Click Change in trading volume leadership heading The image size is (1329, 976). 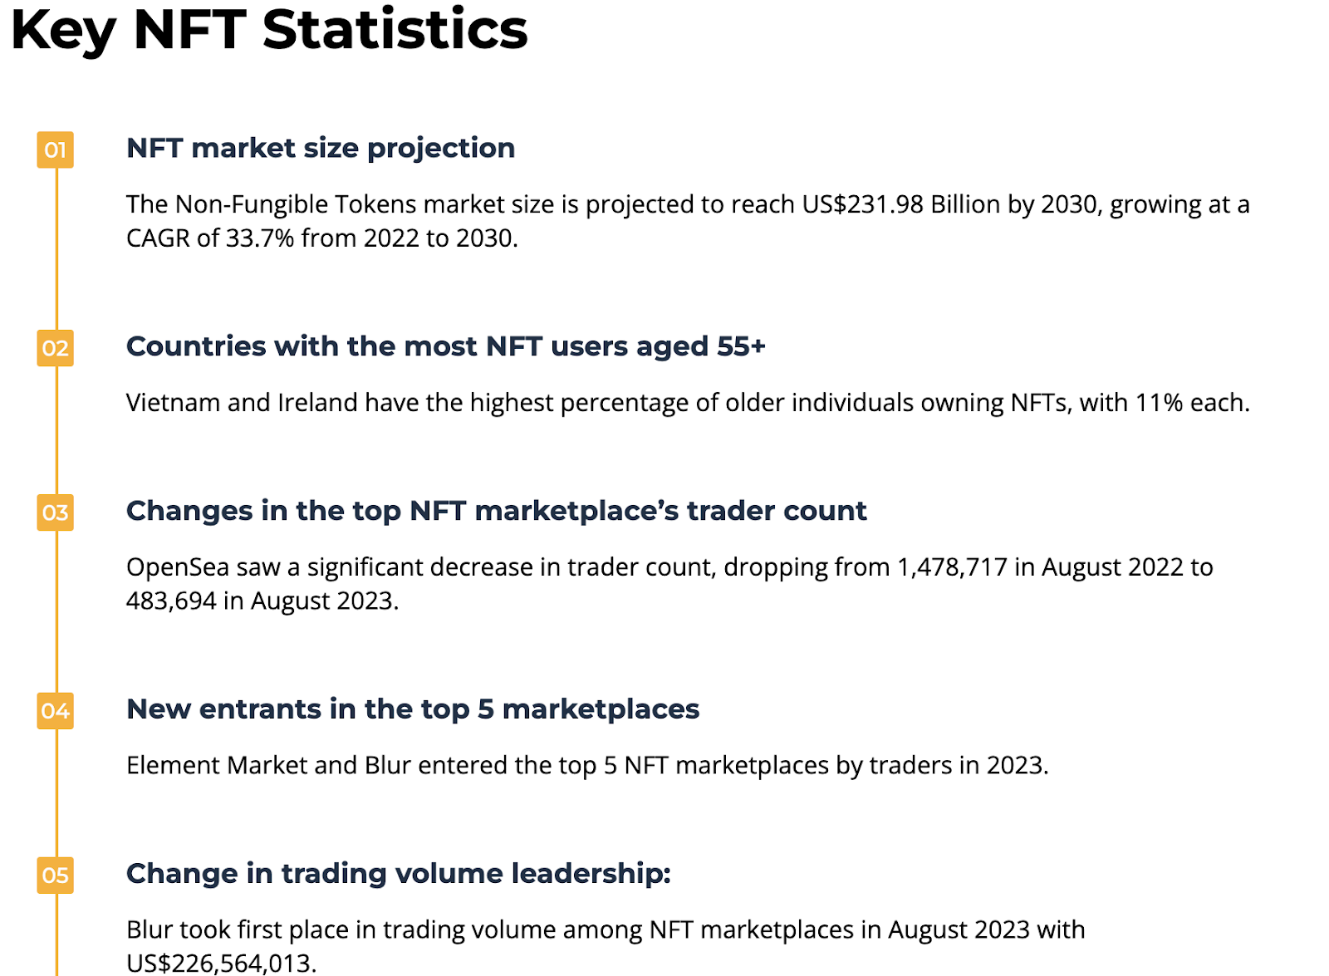click(399, 875)
